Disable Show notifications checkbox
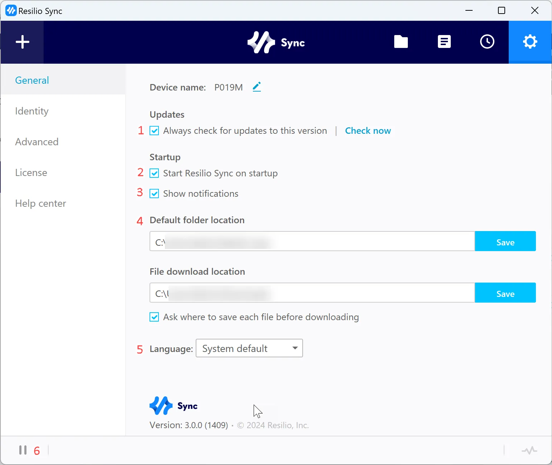 tap(154, 194)
